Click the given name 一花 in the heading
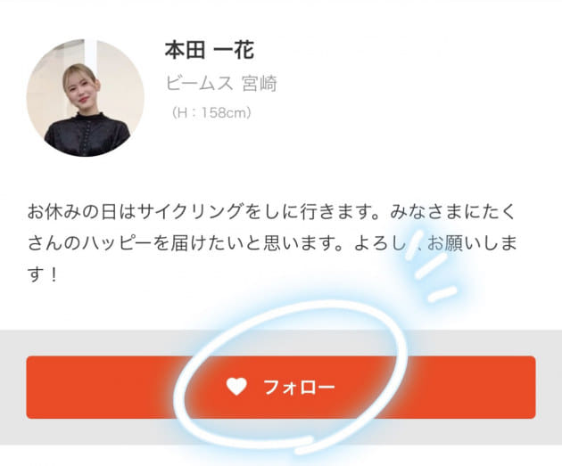This screenshot has height=466, width=562. (x=234, y=50)
